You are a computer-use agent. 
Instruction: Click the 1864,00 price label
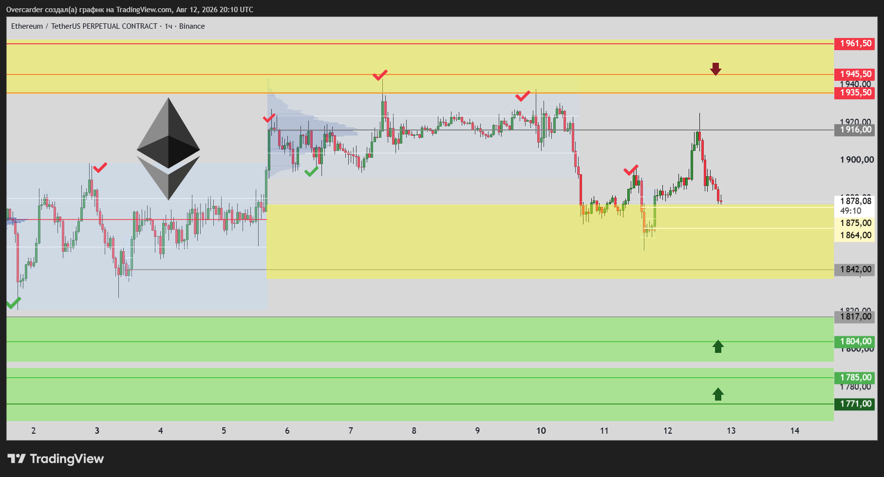tap(856, 236)
